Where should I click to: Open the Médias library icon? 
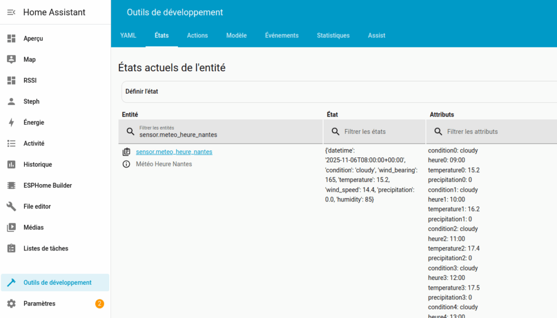click(11, 228)
